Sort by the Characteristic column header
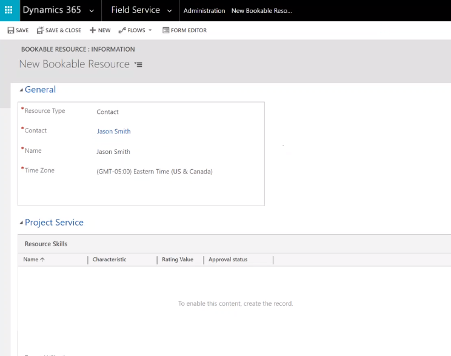The height and width of the screenshot is (356, 451). tap(109, 260)
